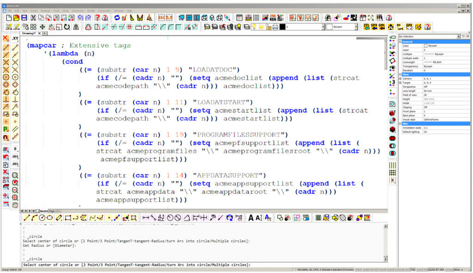The width and height of the screenshot is (473, 273).
Task: Select the Circle draw tool in bottom toolbar
Action: tap(42, 218)
